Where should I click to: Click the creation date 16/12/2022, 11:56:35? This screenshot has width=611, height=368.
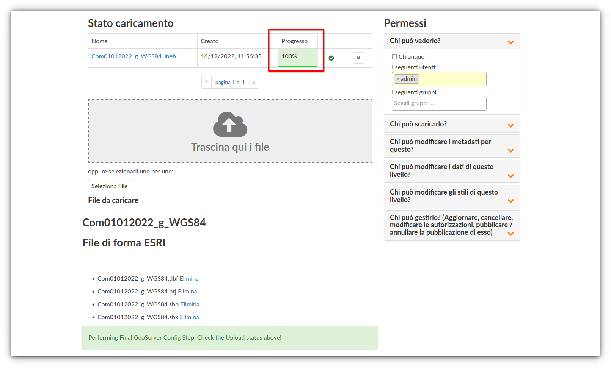231,56
